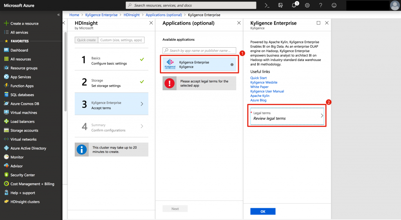Viewport: 401px width, 220px height.
Task: Open directory and subscription filter icon
Action: coord(280,5)
